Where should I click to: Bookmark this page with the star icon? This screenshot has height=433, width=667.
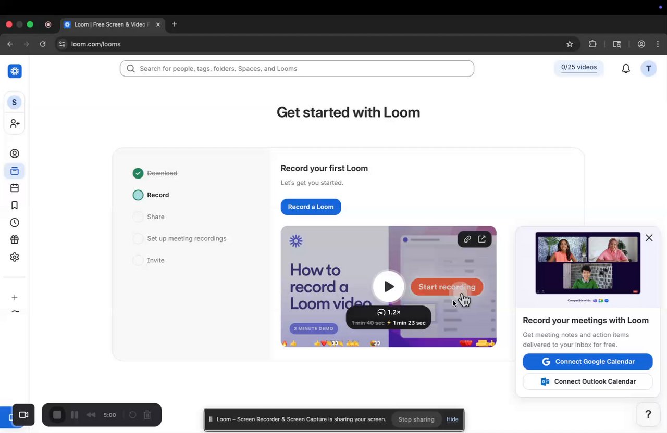click(570, 44)
